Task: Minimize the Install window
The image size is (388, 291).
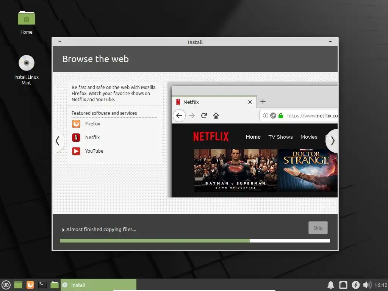Action: click(330, 42)
